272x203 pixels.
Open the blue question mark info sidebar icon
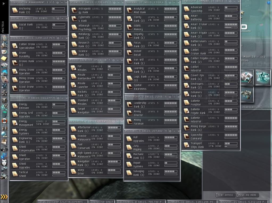[4, 155]
